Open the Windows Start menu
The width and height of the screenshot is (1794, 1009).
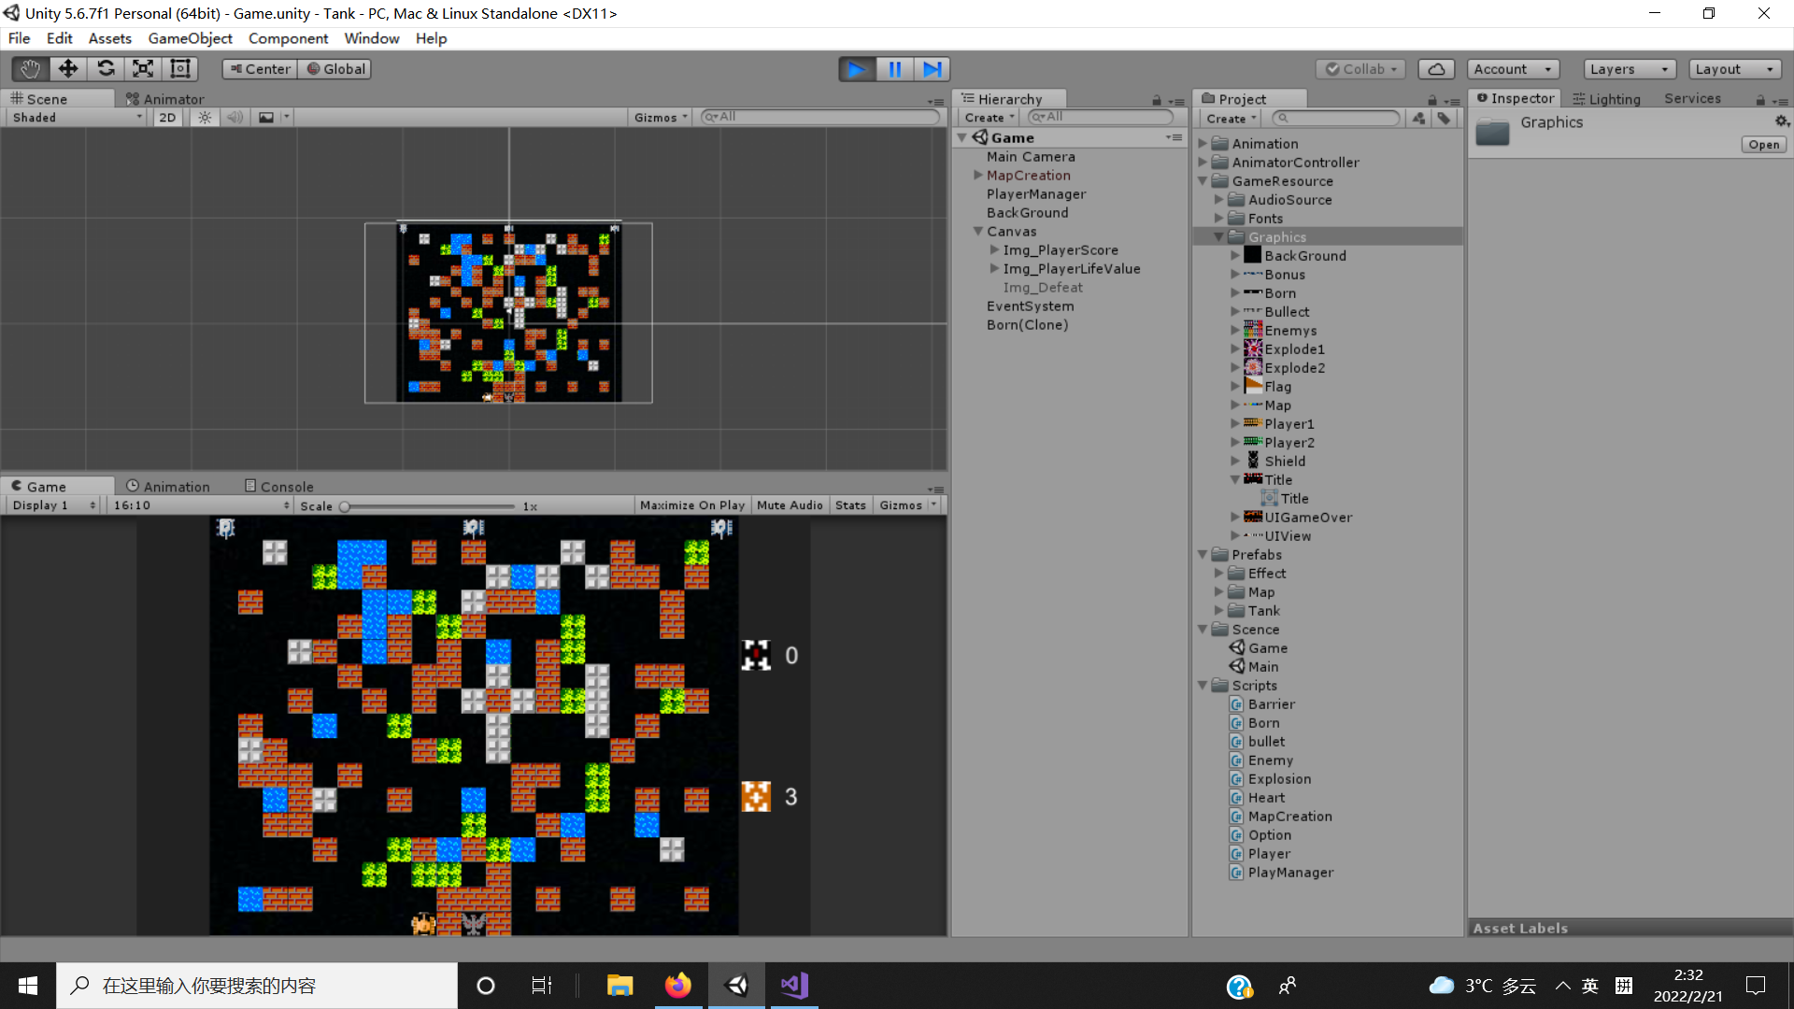pyautogui.click(x=28, y=986)
